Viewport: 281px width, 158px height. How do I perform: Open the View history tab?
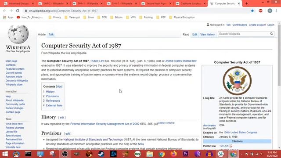click(207, 34)
